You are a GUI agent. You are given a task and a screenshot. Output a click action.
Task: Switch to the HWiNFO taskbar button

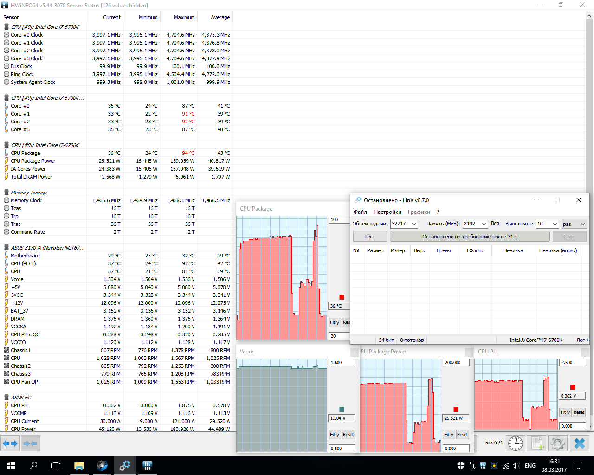point(148,466)
